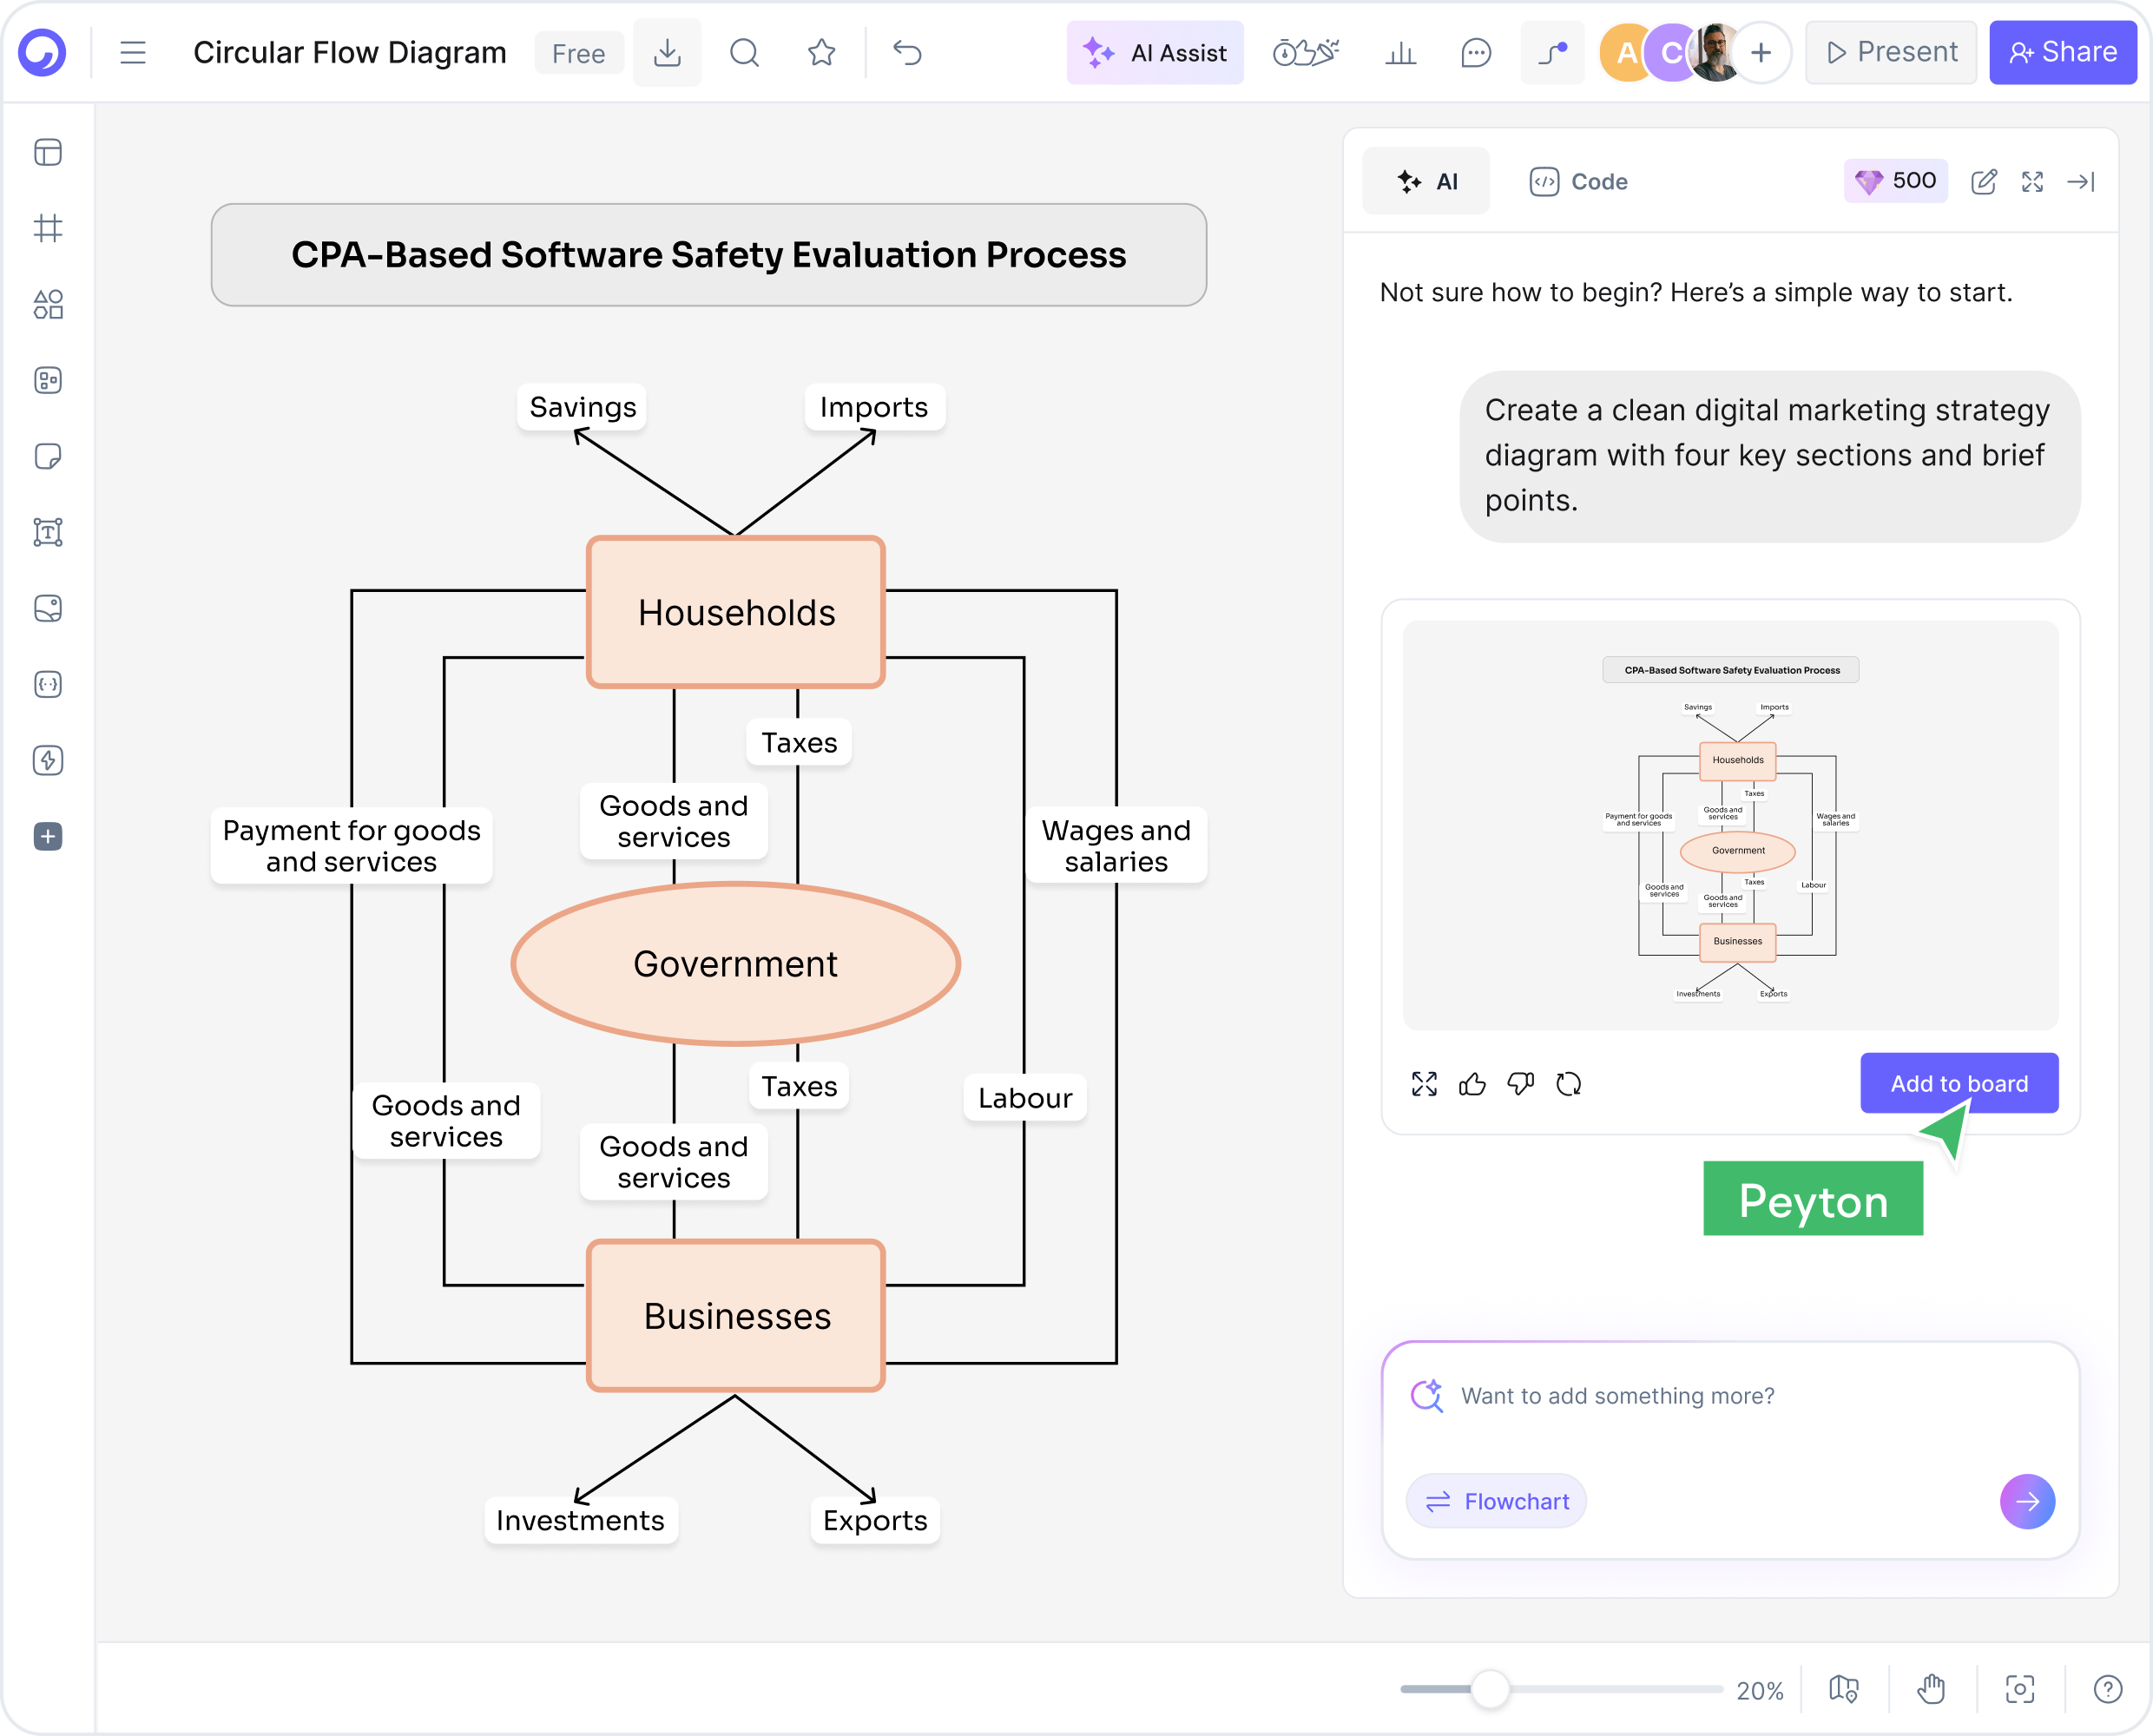Open the templates panel icon in sidebar
Image resolution: width=2153 pixels, height=1736 pixels.
pyautogui.click(x=48, y=152)
